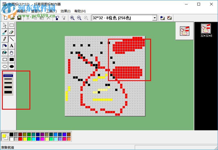Pick the purple color swatch
Image resolution: width=218 pixels, height=150 pixels.
(42, 134)
